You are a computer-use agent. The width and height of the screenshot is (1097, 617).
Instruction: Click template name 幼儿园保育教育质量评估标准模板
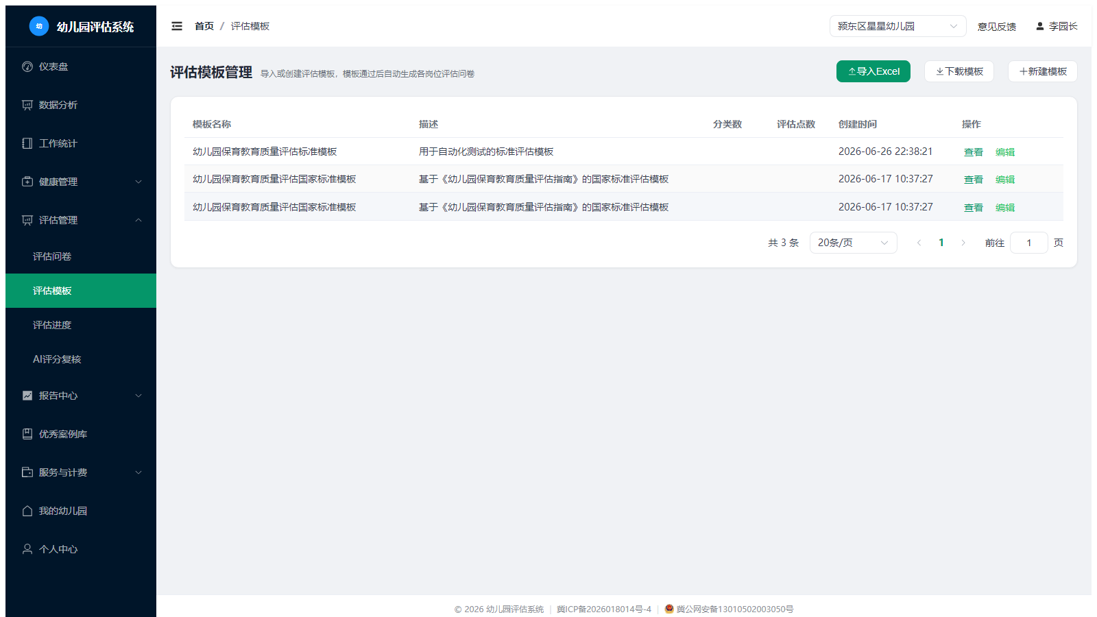point(265,152)
